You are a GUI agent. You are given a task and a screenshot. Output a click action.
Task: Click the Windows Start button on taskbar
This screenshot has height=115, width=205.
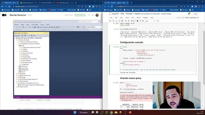coord(75,112)
